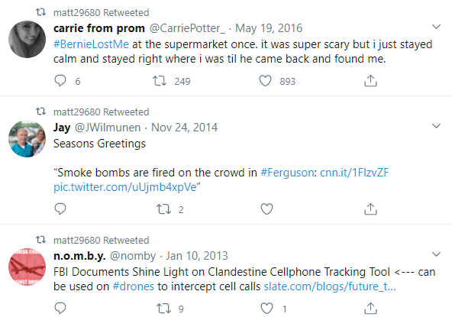This screenshot has height=317, width=452.
Task: View carrie from prom's profile picture
Action: tap(27, 39)
